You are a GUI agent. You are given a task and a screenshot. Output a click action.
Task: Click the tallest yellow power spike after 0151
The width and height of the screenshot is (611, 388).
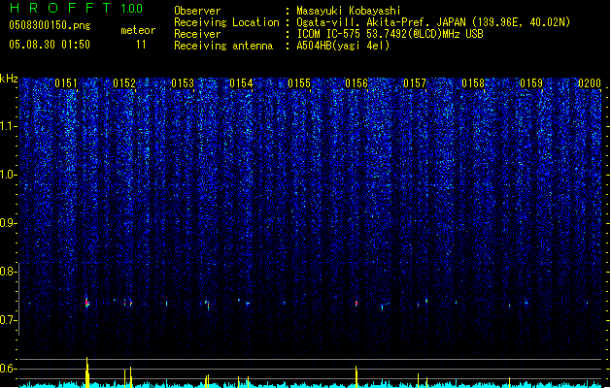[87, 372]
